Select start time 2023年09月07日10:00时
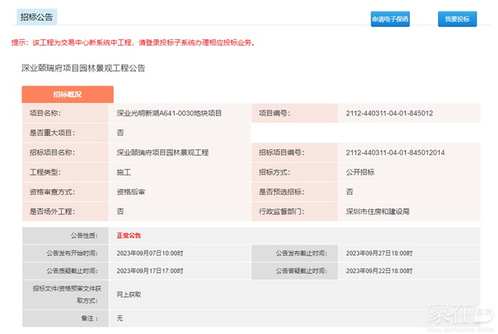This screenshot has height=334, width=498. pyautogui.click(x=149, y=253)
